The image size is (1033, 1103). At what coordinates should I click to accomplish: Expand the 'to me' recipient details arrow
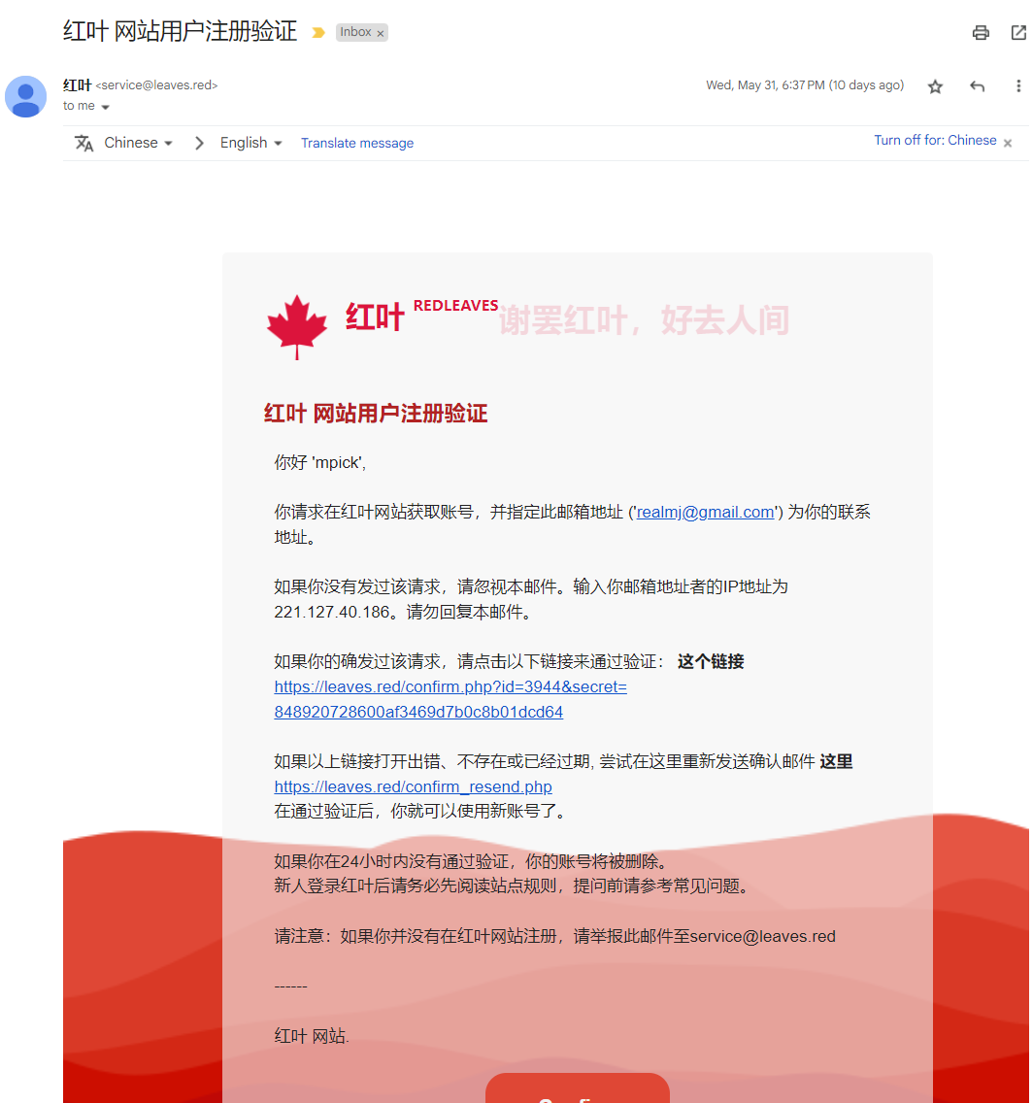click(x=106, y=107)
